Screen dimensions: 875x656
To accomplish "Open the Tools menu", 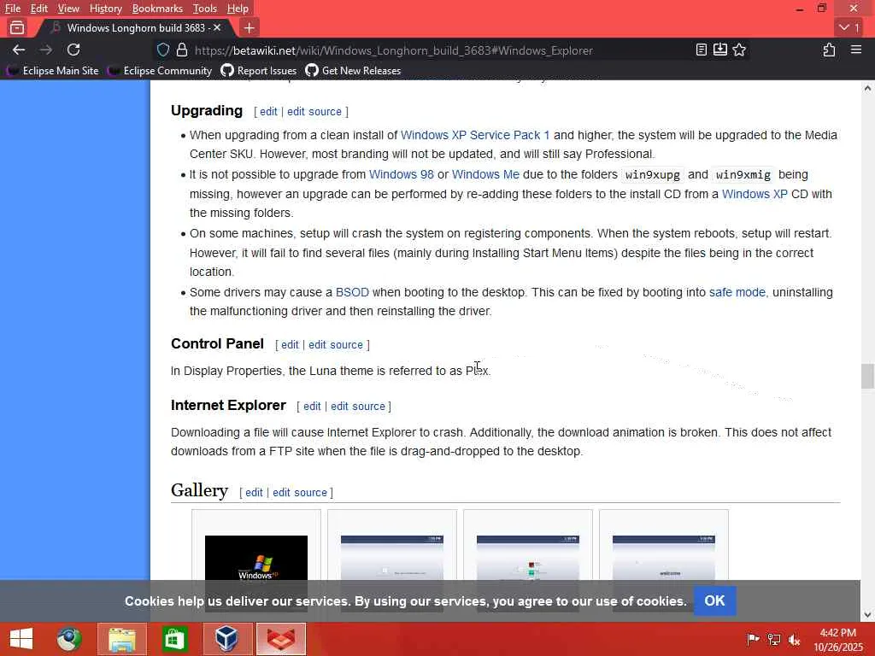I will click(205, 9).
